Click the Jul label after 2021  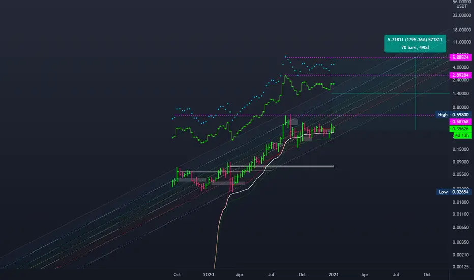coord(396,275)
